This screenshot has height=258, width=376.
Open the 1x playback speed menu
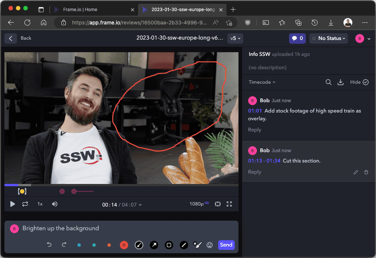(x=40, y=204)
